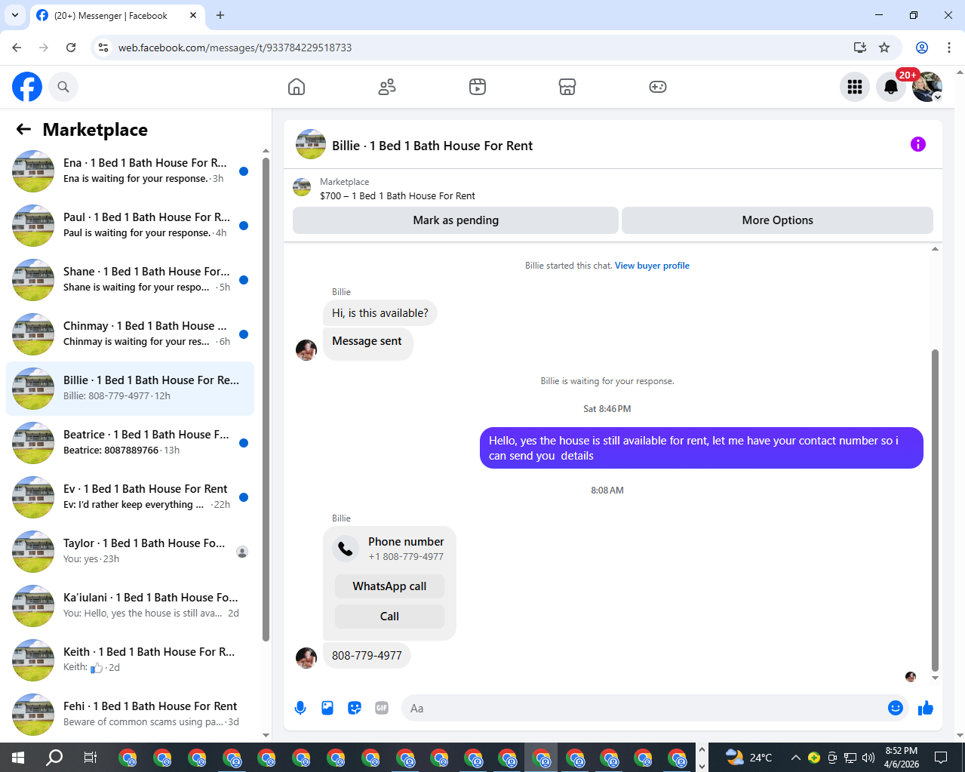Open the Video/Reels icon in top navigation
The image size is (965, 772).
(x=478, y=87)
